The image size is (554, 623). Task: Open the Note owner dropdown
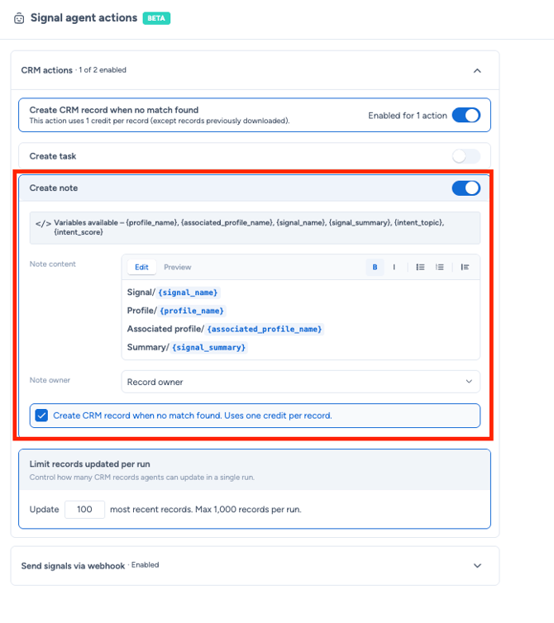(301, 382)
